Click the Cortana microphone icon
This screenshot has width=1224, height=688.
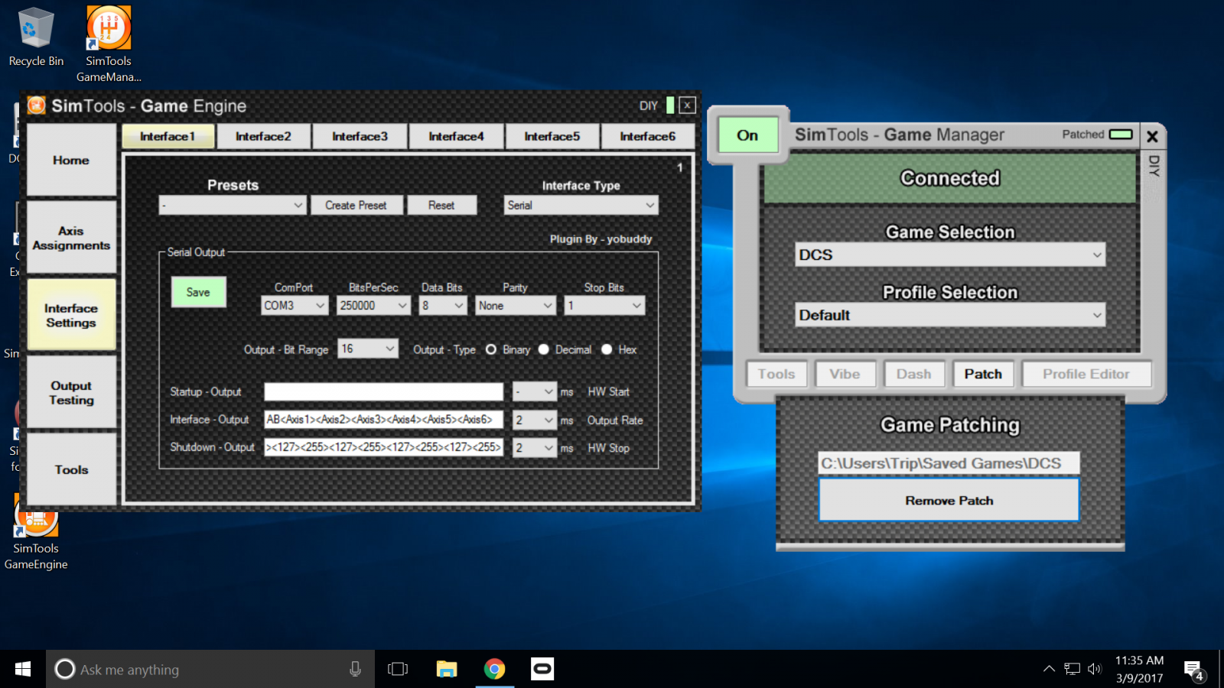click(355, 669)
